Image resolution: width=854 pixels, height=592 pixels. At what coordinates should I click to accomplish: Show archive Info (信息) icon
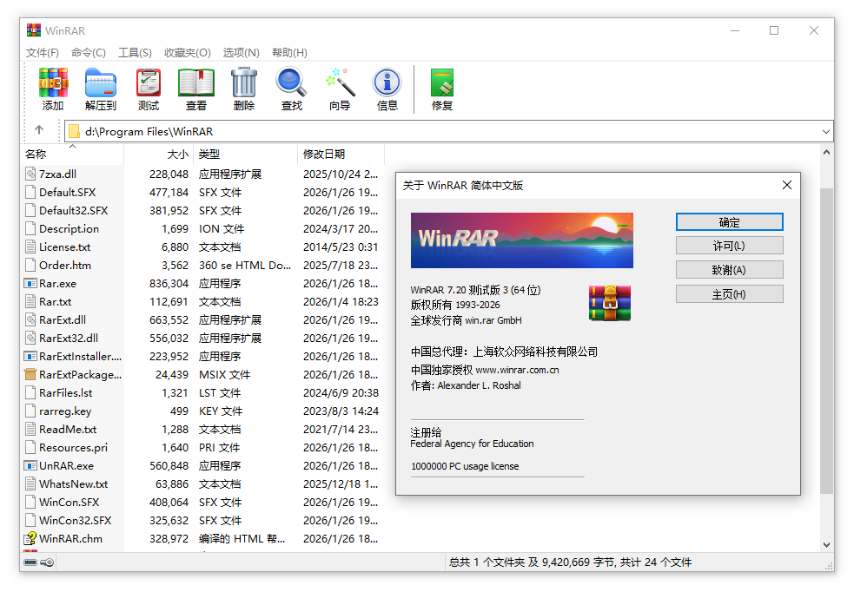pos(387,89)
